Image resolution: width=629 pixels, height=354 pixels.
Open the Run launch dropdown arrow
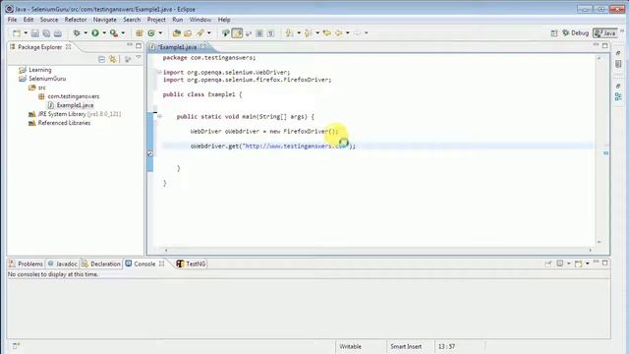[x=104, y=33]
